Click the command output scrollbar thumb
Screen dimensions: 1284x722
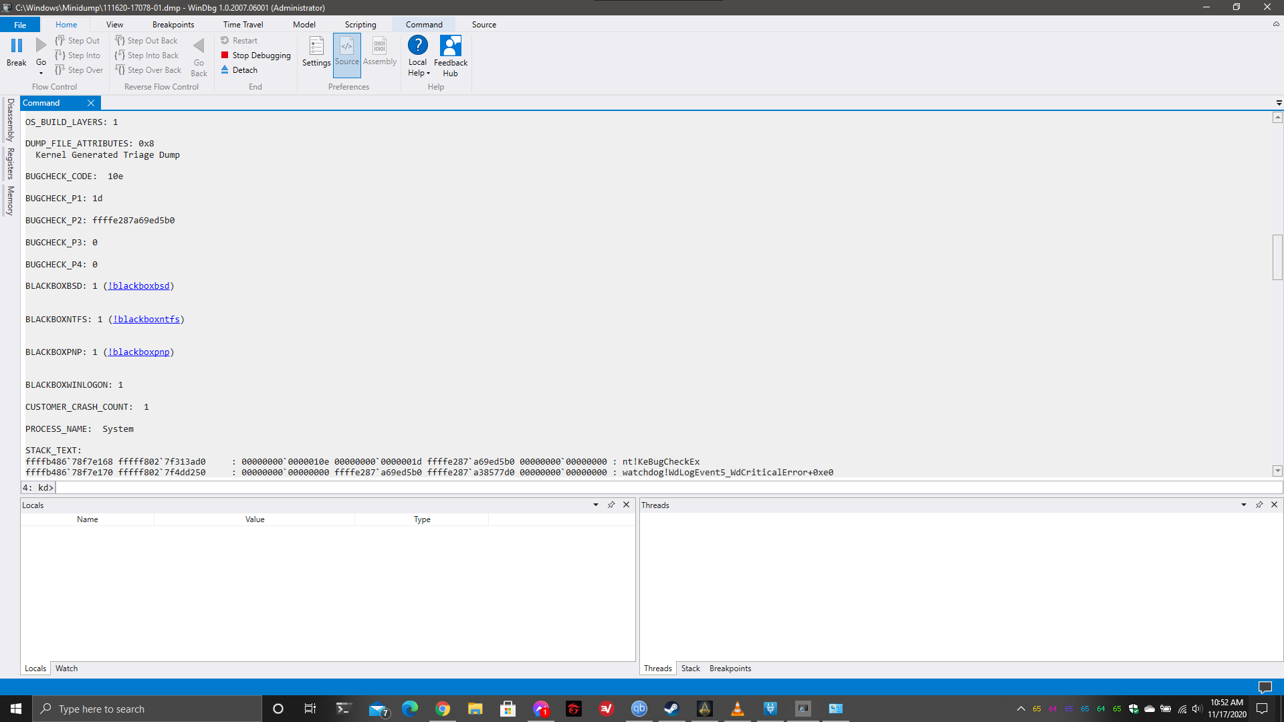pyautogui.click(x=1277, y=257)
